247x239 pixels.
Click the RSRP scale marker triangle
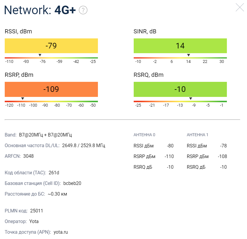pos(22,99)
